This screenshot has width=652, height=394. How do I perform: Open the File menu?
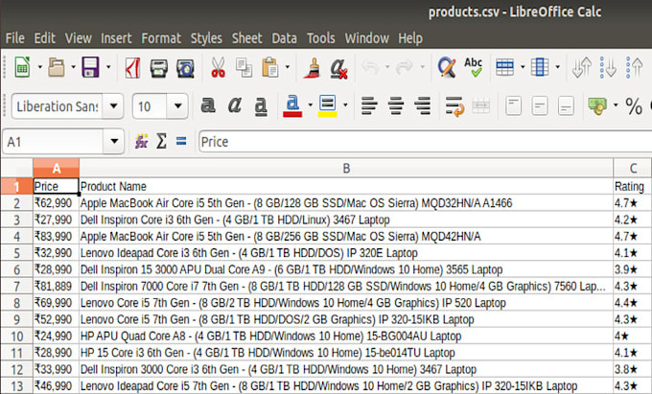15,38
